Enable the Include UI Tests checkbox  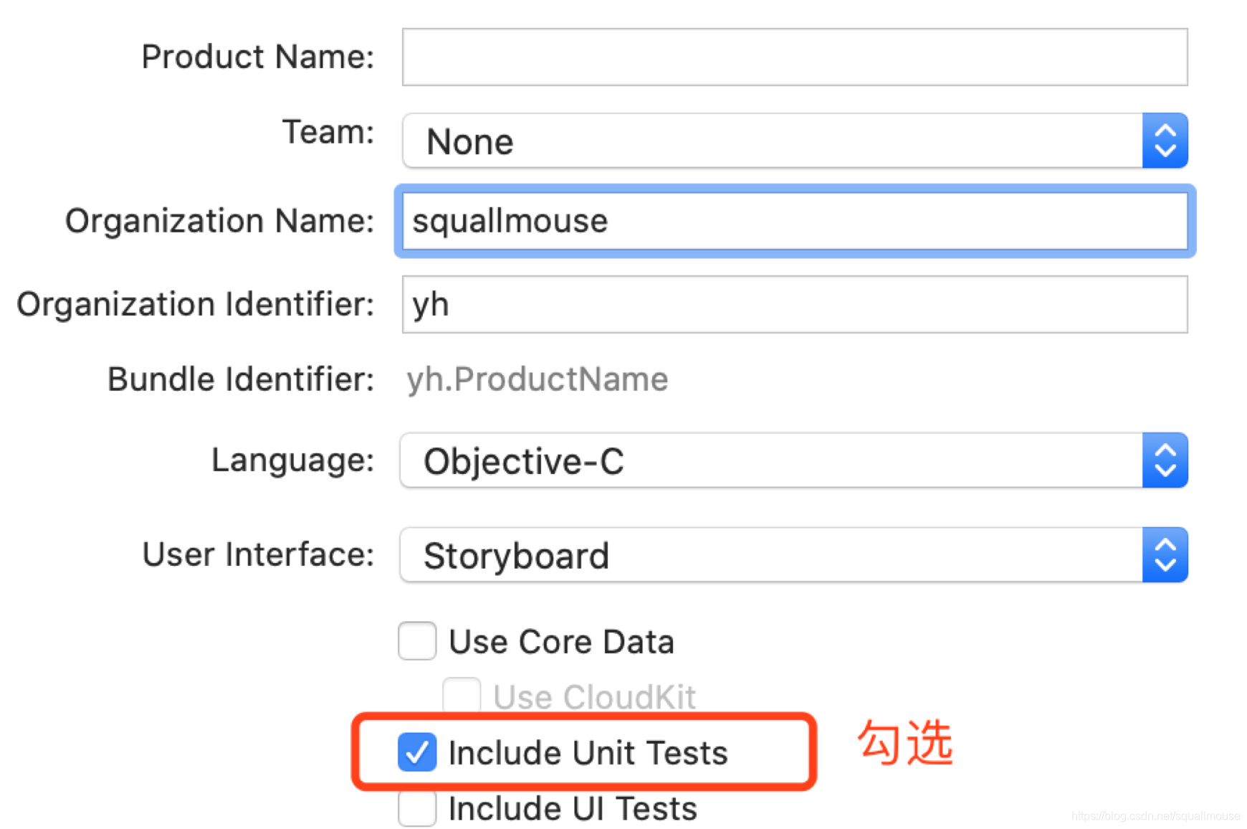point(417,808)
